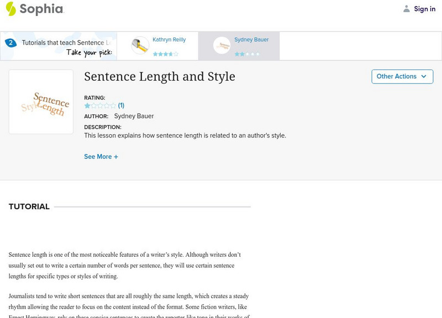Switch to the Kathryn Reilly tutorial tab
This screenshot has height=318, width=442.
click(169, 40)
